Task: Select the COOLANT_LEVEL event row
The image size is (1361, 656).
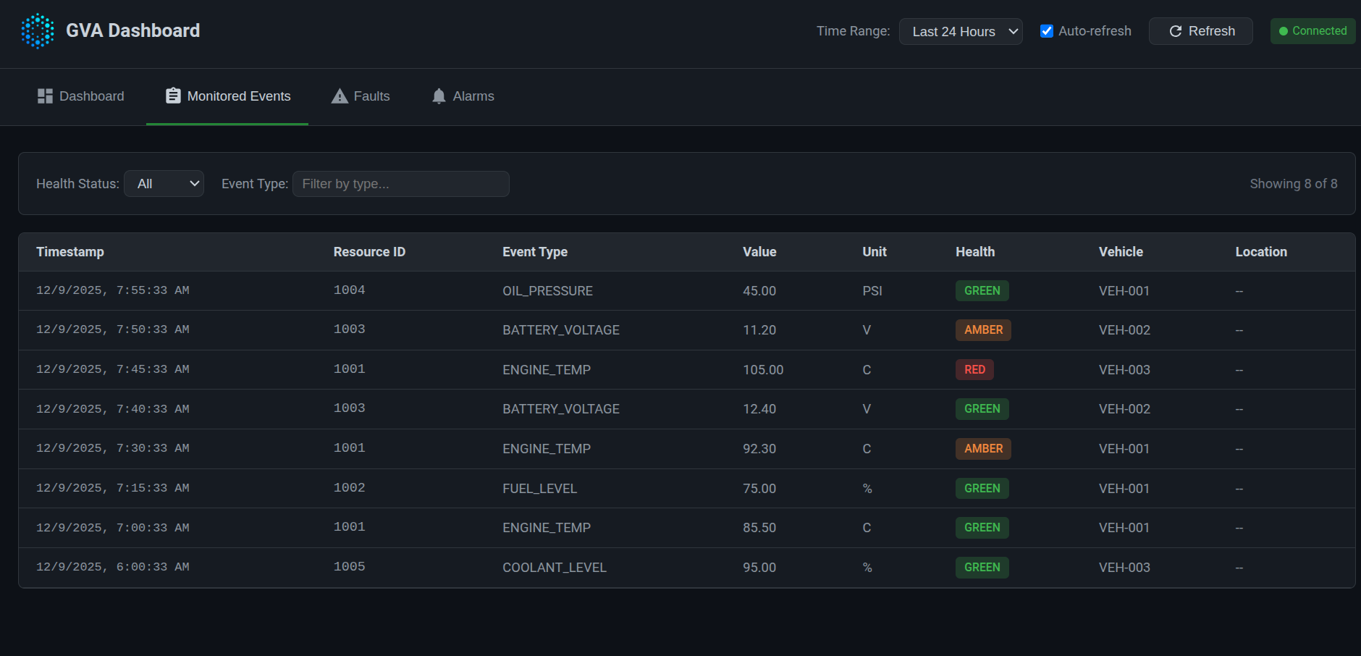Action: pyautogui.click(x=555, y=568)
